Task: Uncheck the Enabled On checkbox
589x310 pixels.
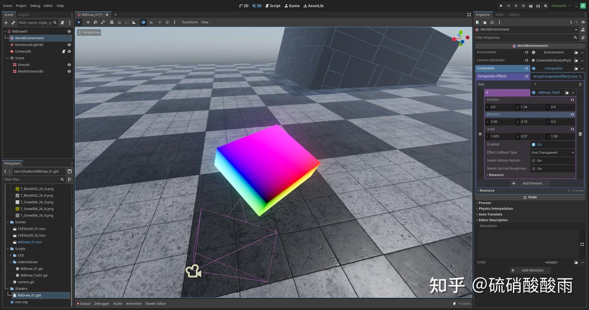Action: pyautogui.click(x=533, y=144)
